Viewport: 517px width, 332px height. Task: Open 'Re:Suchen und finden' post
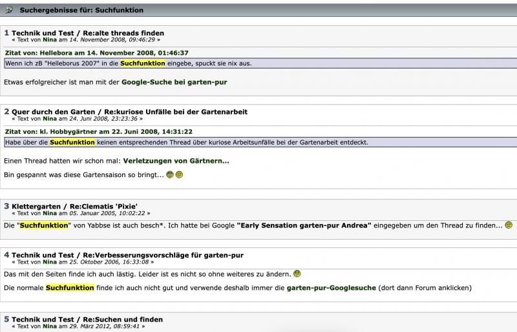pos(125,319)
